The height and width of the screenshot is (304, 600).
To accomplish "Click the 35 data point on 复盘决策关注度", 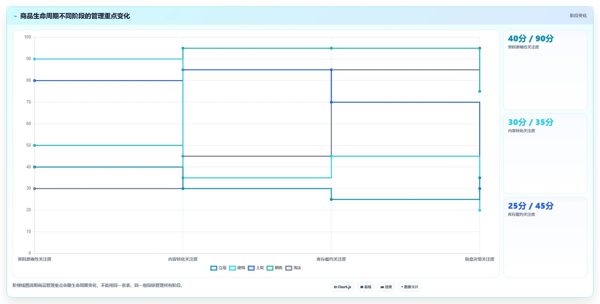I will pos(480,178).
